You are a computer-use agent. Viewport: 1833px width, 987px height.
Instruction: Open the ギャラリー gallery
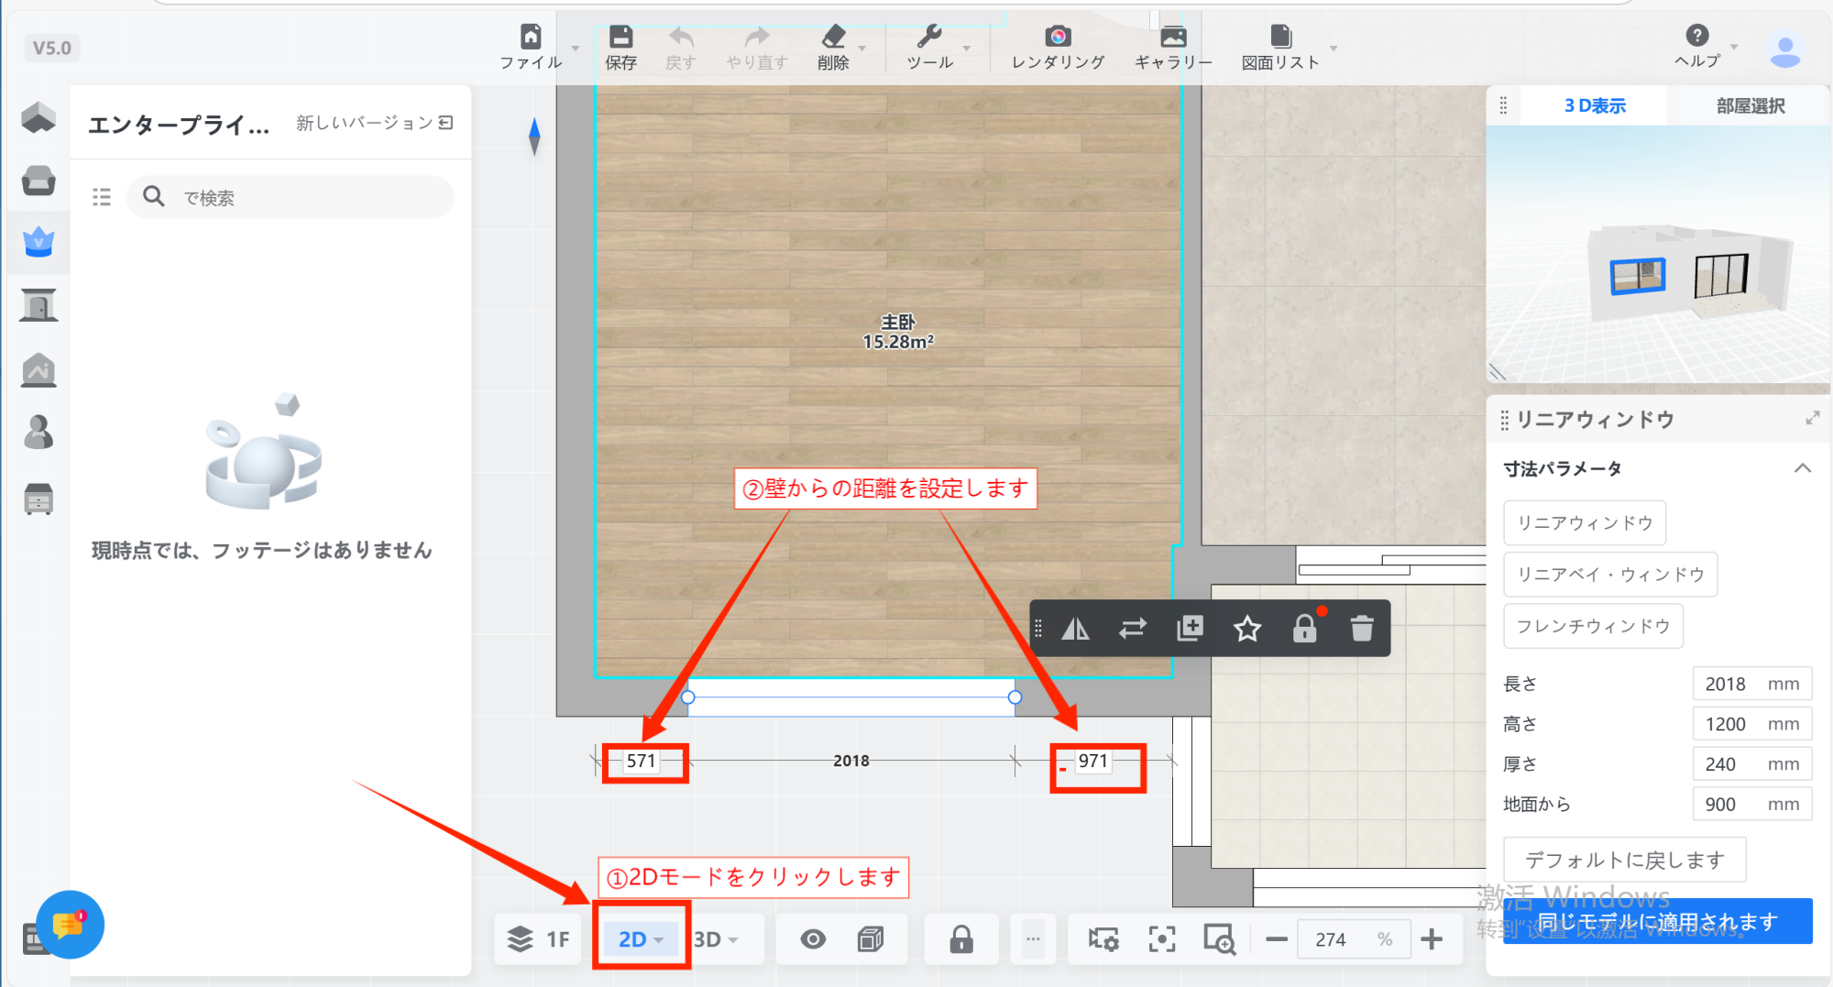click(x=1173, y=47)
